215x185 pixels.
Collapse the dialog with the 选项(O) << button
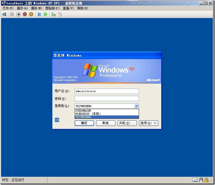[x=149, y=123]
